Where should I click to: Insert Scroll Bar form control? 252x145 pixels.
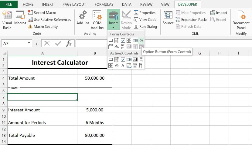click(123, 46)
